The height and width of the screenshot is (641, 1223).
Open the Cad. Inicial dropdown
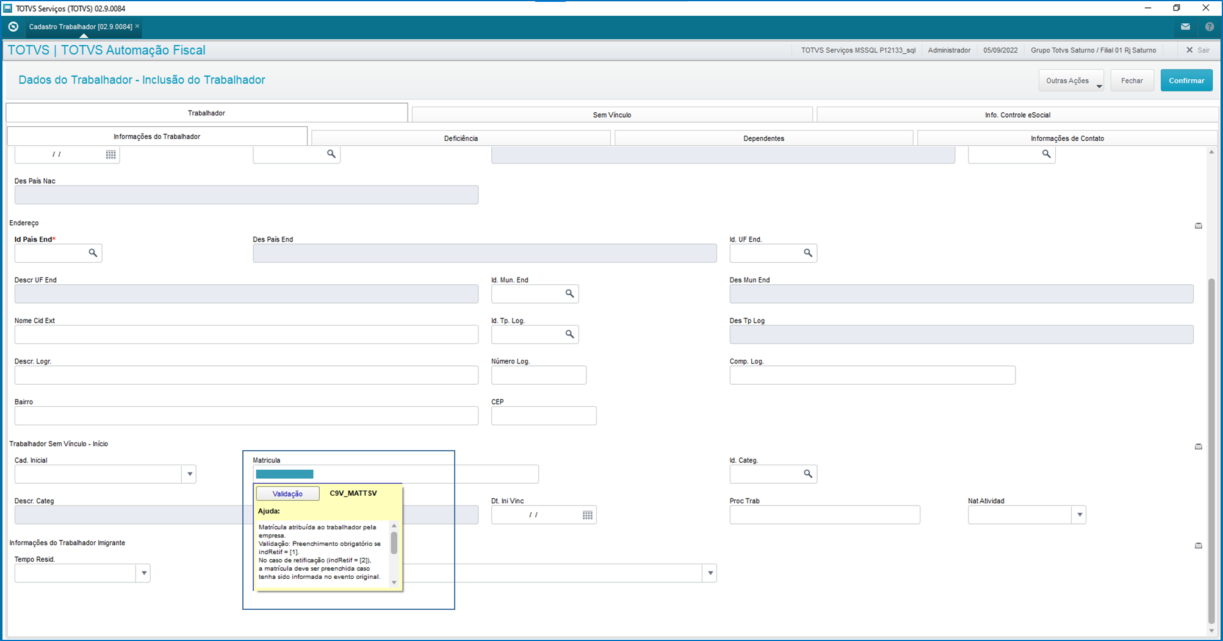(189, 474)
